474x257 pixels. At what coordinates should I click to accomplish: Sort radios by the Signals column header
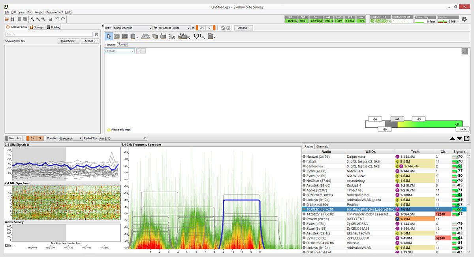point(459,152)
